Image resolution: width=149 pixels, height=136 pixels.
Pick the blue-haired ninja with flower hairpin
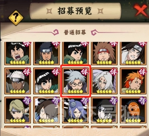tap(75, 110)
